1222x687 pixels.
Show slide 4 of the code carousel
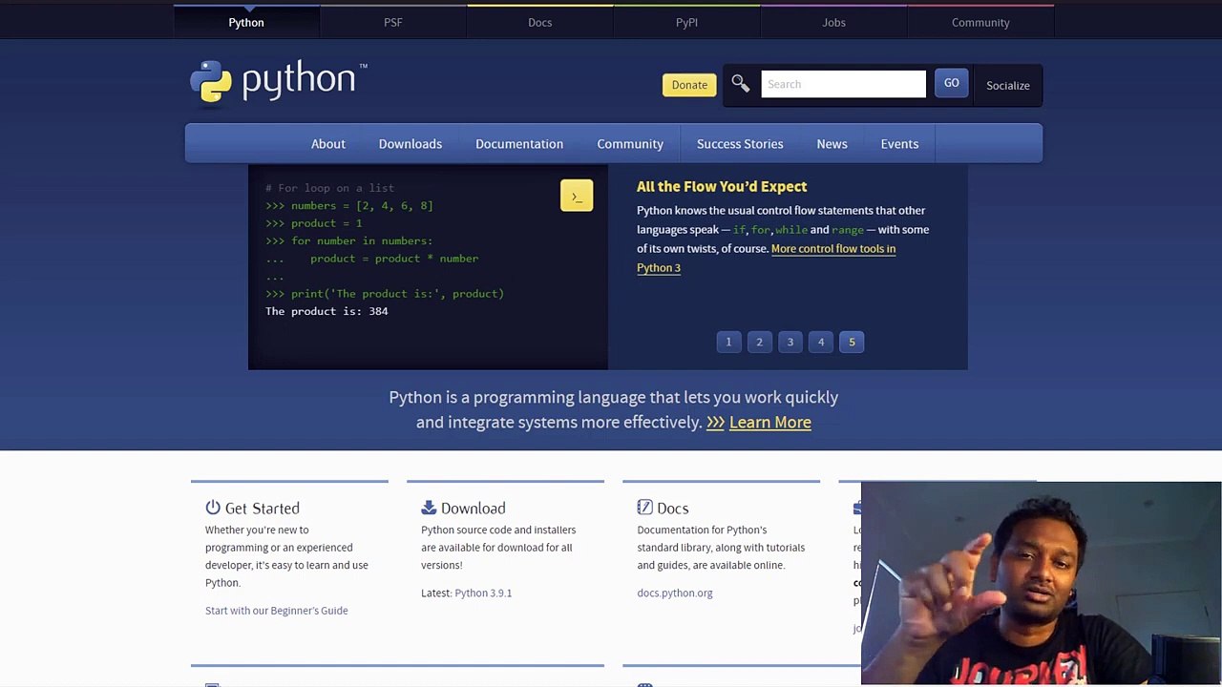click(821, 342)
